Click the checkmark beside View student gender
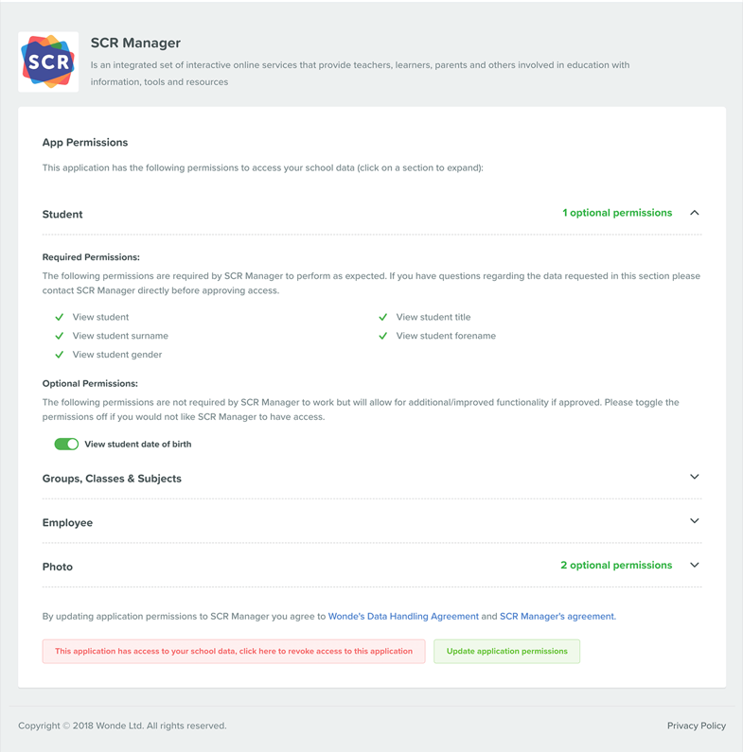 (x=60, y=355)
